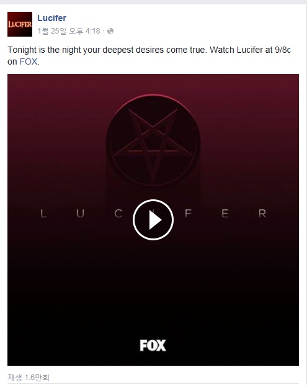Click the globe public privacy icon
The height and width of the screenshot is (385, 307).
pos(110,31)
